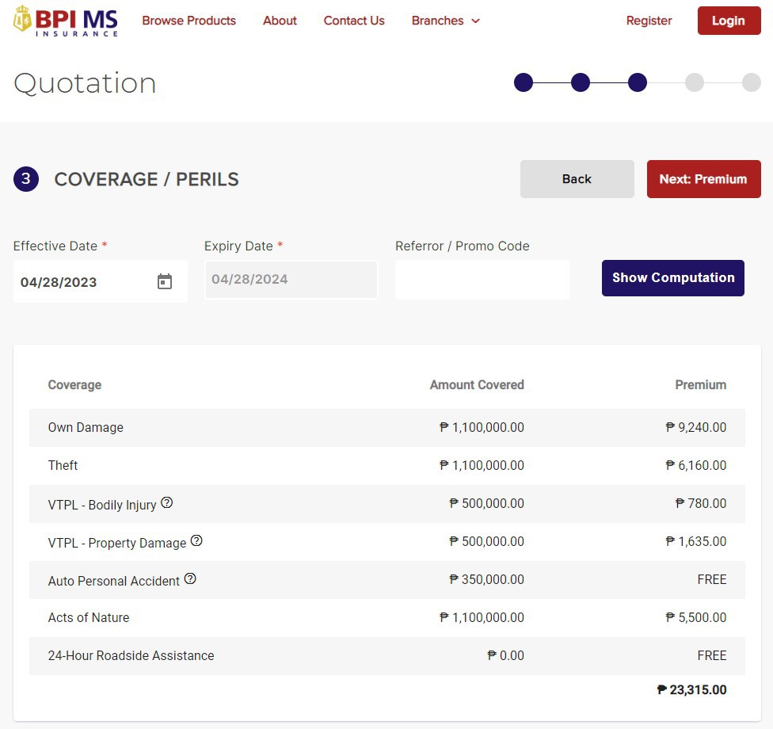Viewport: 773px width, 729px height.
Task: Select the first progress dot
Action: click(524, 82)
